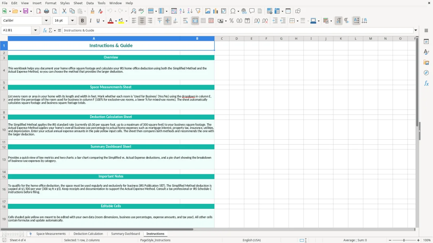Click Format as Percent icon
This screenshot has width=433, height=243.
pos(231,21)
